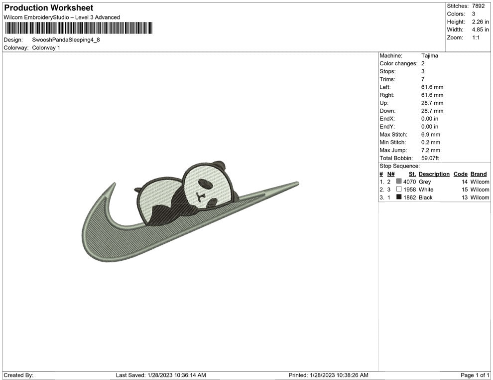This screenshot has width=493, height=380.
Task: Click 'Wilcom EmbroideryStudio – Level 3 Advanced' text
Action: pos(62,17)
